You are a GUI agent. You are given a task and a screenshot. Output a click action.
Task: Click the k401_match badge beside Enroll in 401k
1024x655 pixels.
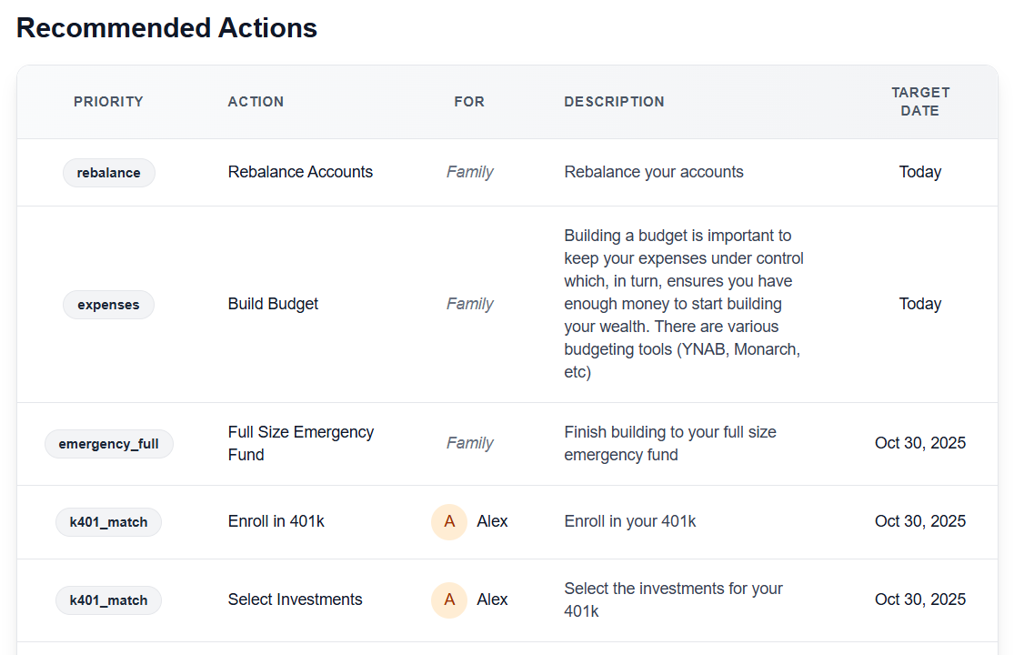(108, 522)
